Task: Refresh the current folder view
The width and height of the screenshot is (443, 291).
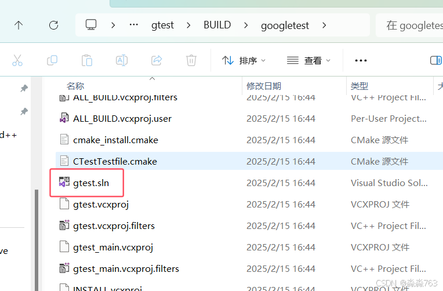Action: (54, 26)
